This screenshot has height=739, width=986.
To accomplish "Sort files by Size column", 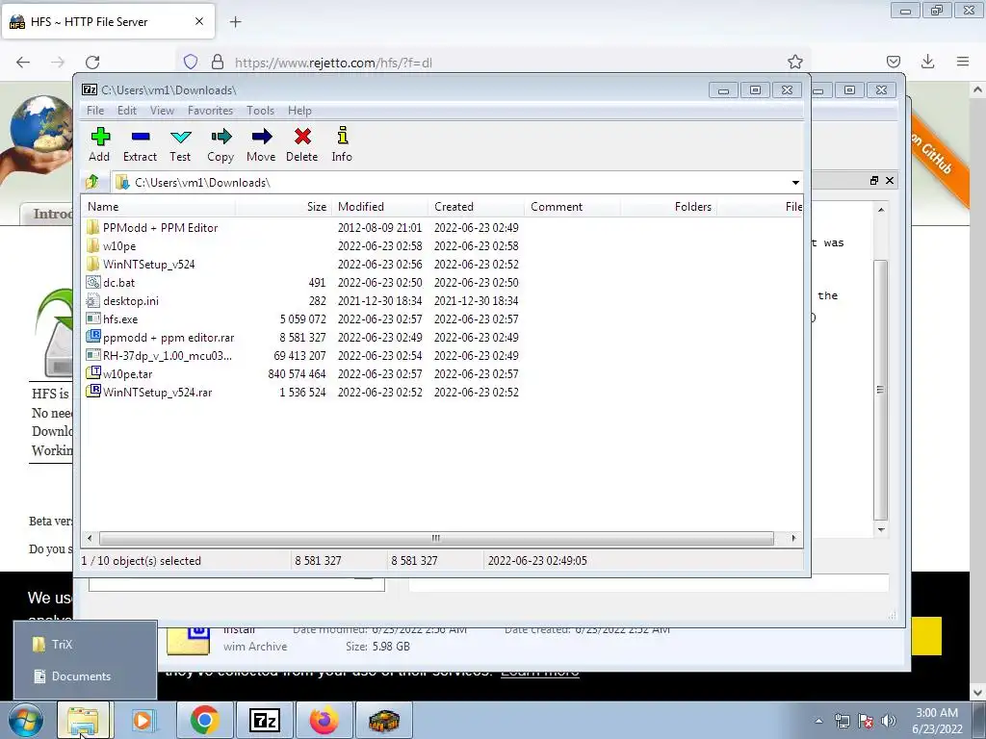I will click(x=284, y=207).
